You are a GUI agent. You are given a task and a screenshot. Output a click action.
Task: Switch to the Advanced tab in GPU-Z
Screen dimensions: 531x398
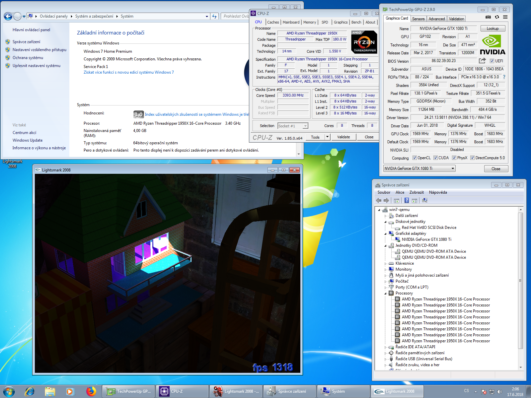tap(436, 19)
